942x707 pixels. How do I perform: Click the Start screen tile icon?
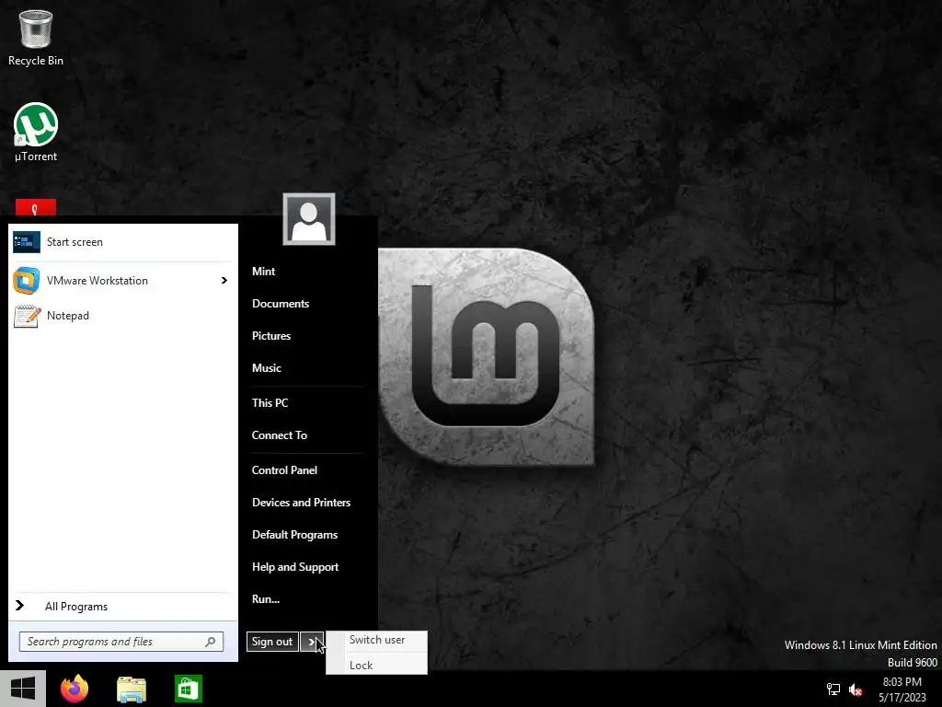27,242
